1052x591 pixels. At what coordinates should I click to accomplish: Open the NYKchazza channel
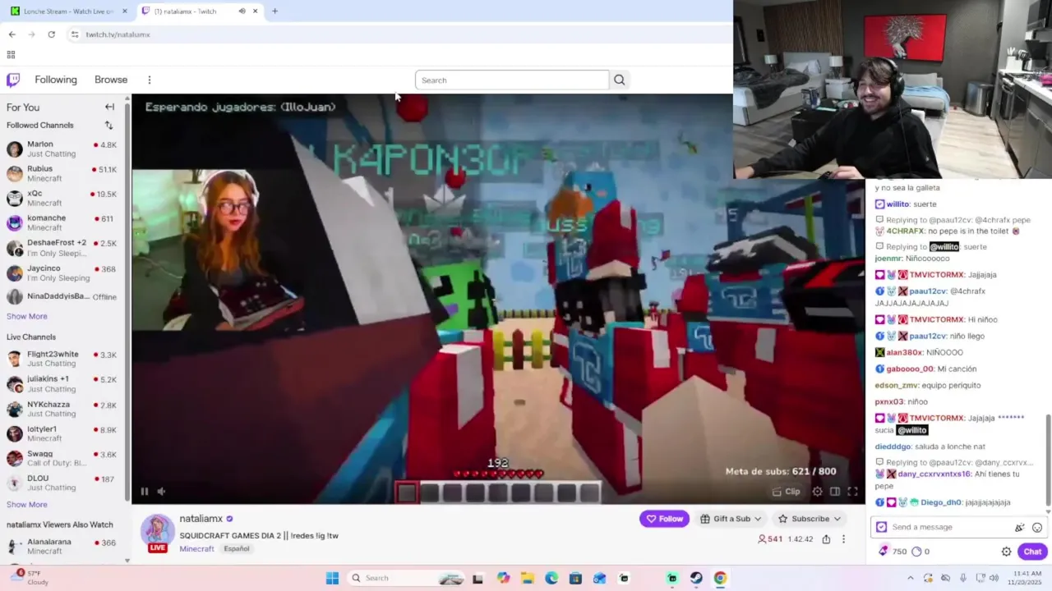[x=62, y=409]
